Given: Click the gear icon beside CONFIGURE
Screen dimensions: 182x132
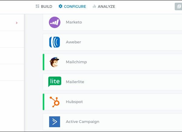Looking at the screenshot, I should pyautogui.click(x=60, y=6).
